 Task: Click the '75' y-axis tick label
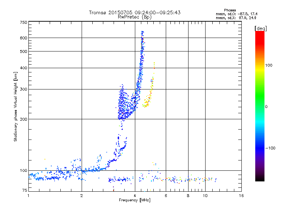[25, 190]
